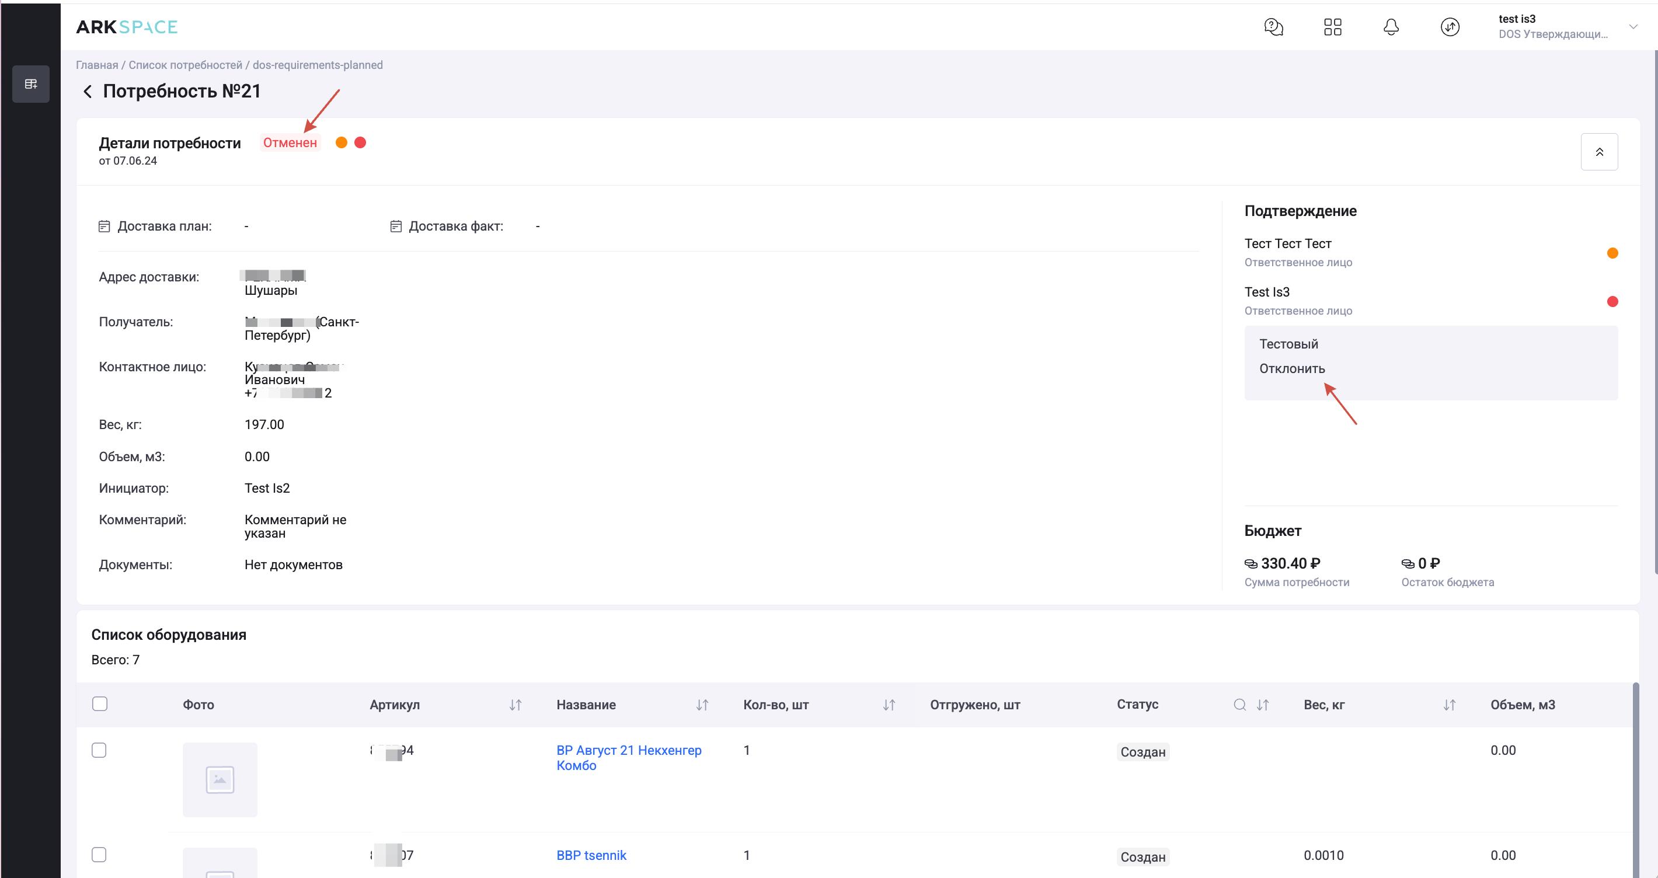Sort Кол-во, шт column arrows
This screenshot has height=878, width=1658.
[888, 705]
